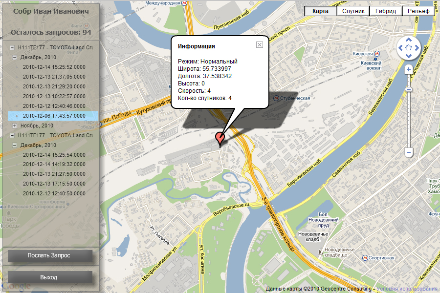
Task: Click the Воробьевское ш. road label
Action: pyautogui.click(x=232, y=209)
